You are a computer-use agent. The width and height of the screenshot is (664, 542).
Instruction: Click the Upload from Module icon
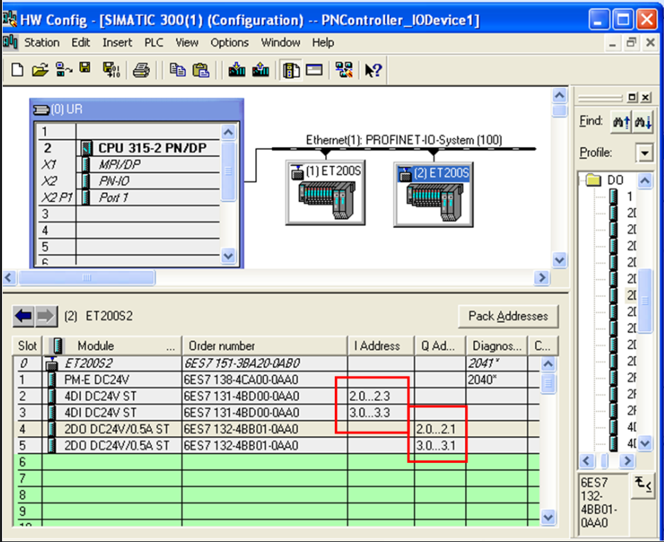point(261,70)
